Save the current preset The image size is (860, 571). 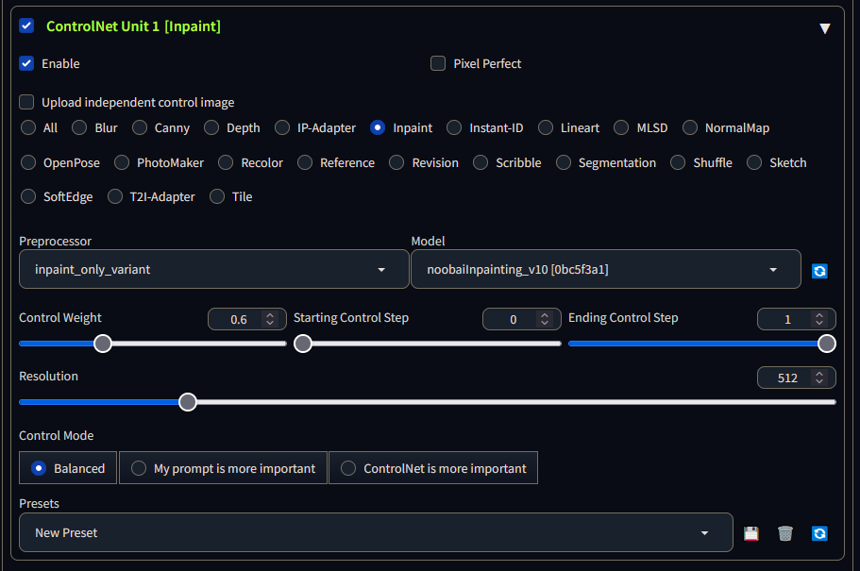751,533
